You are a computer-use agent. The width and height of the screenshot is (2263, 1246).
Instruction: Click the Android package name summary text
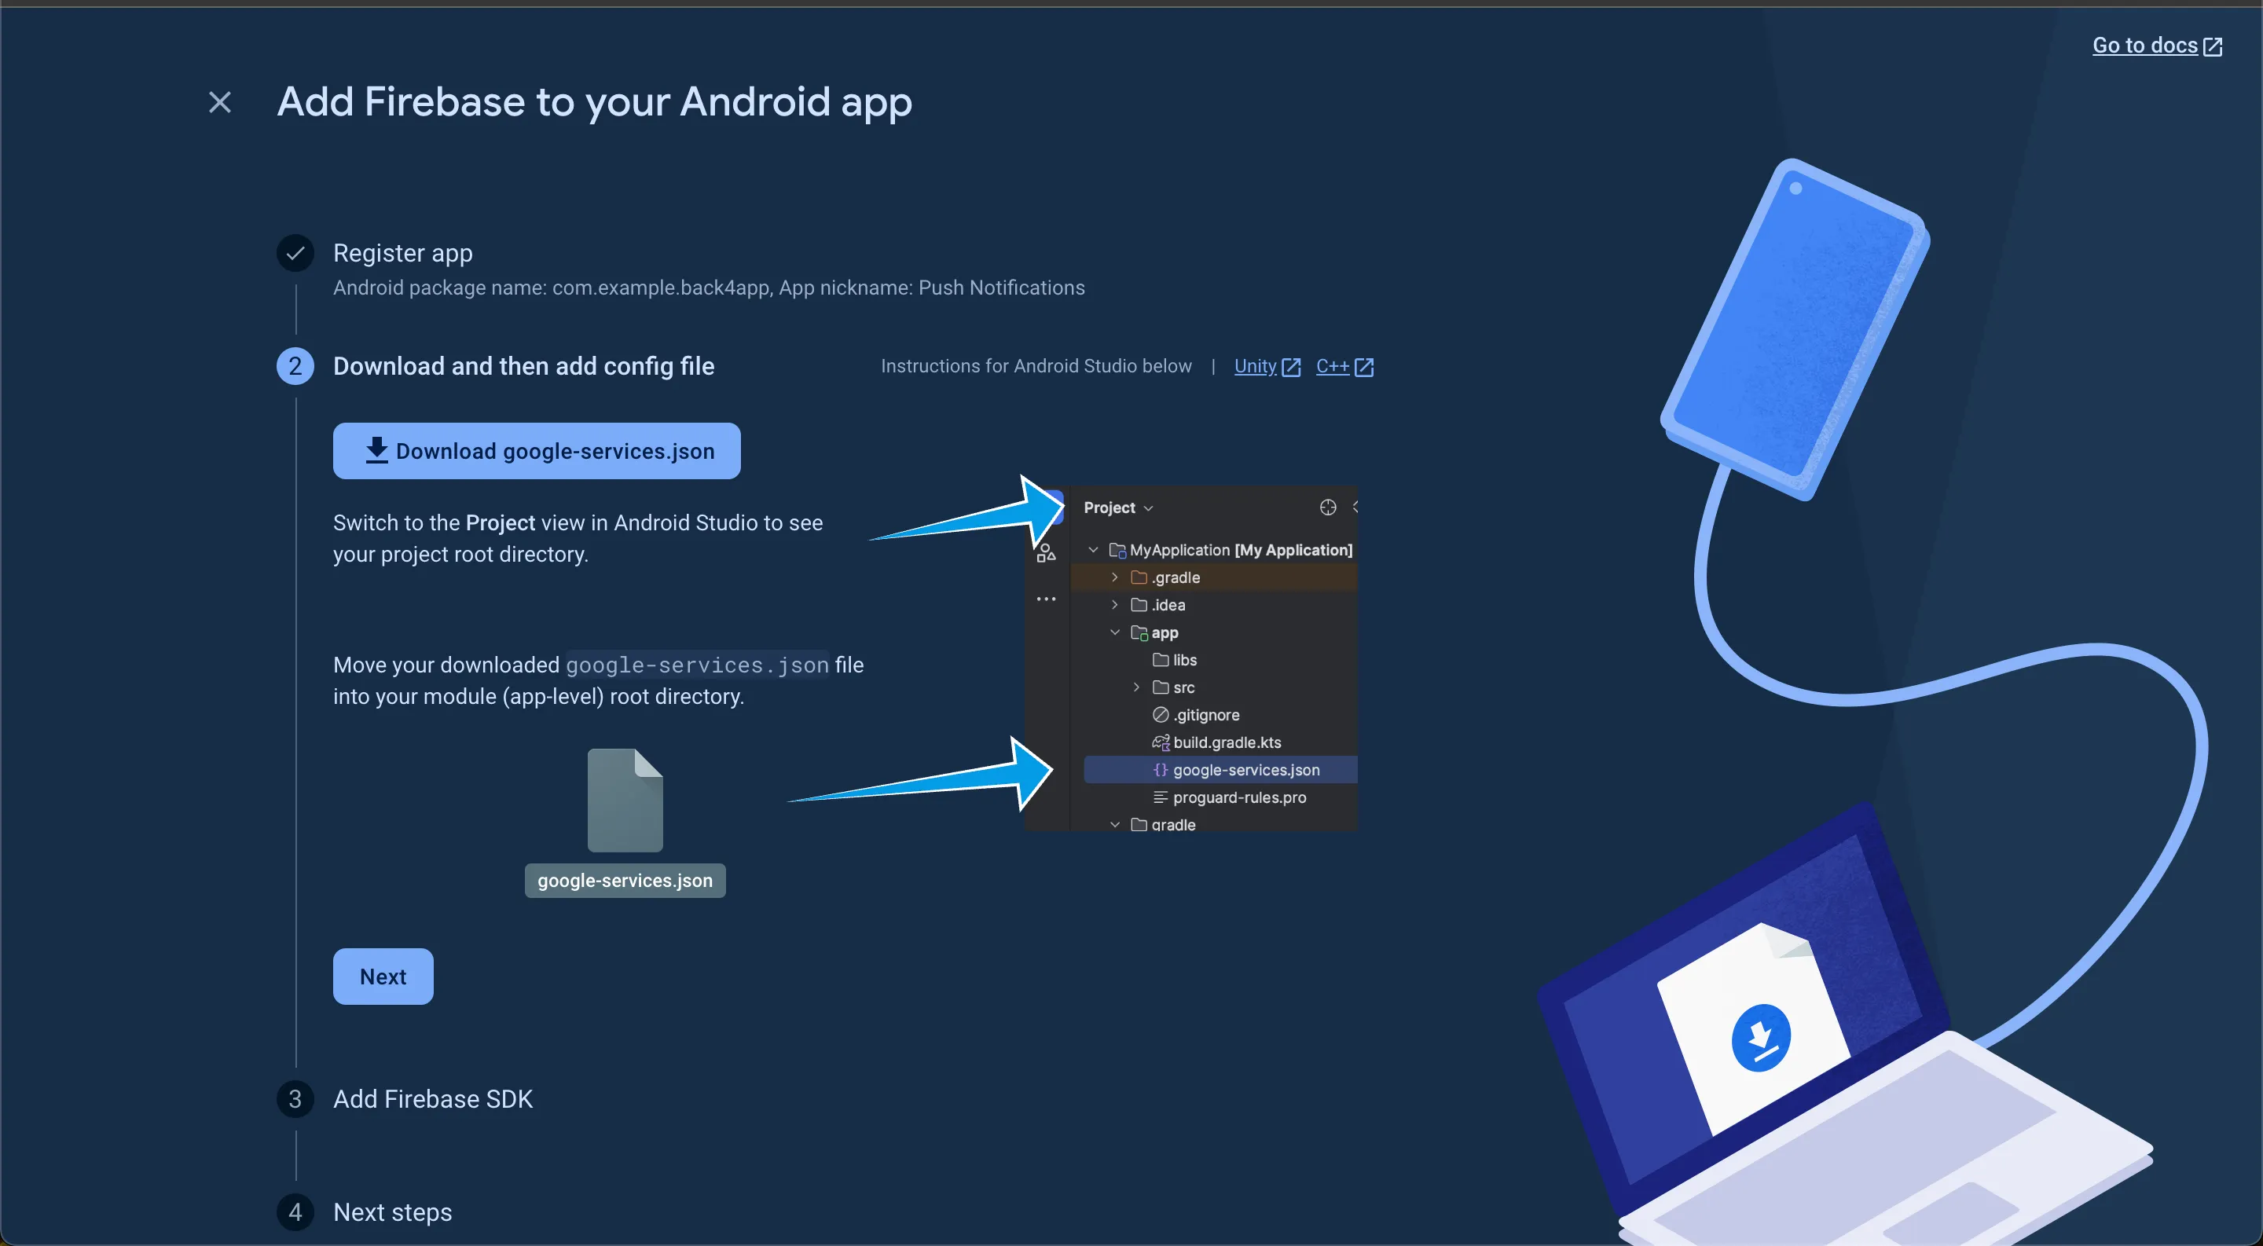(709, 288)
